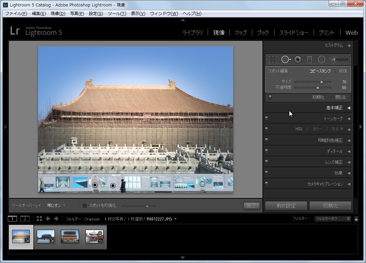Open the フィルターオフ filter dropdown
366x263 pixels.
click(x=333, y=219)
